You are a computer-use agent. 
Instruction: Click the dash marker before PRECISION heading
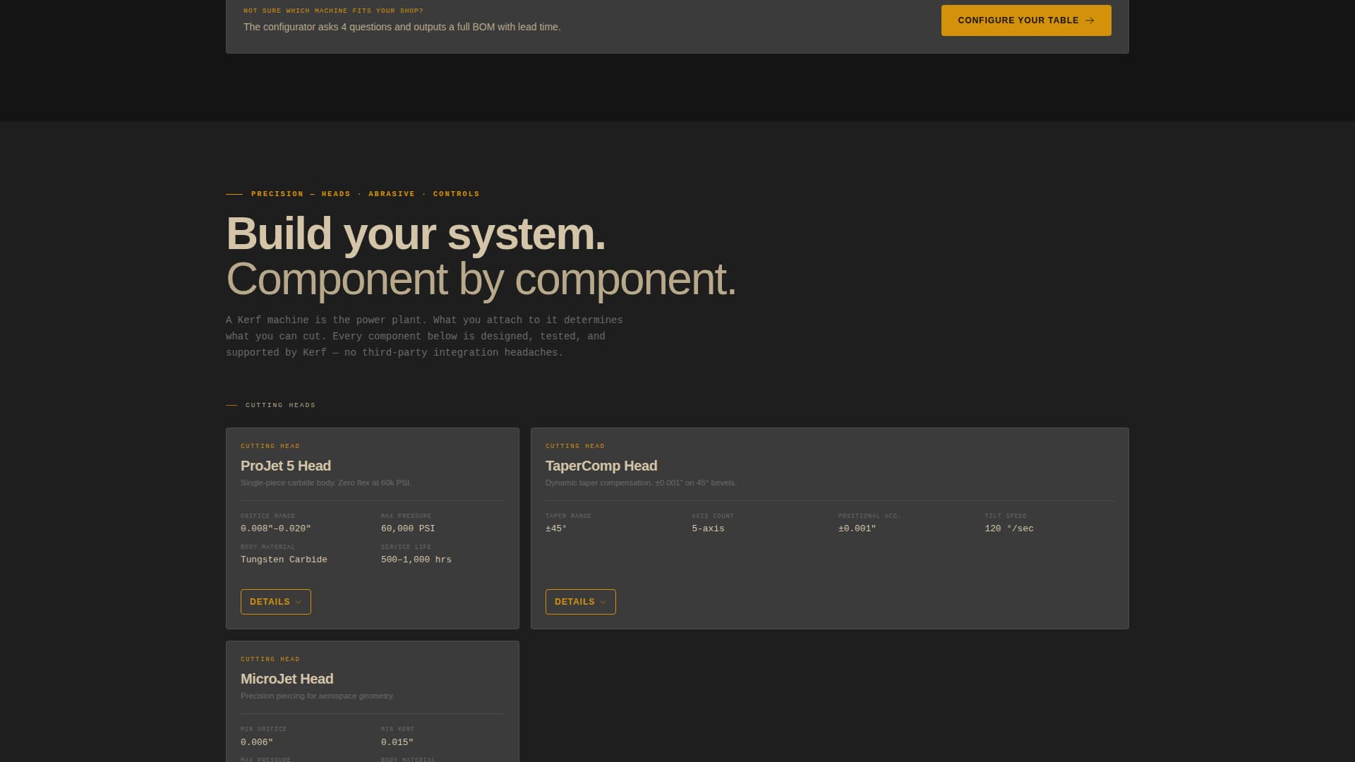pyautogui.click(x=234, y=193)
